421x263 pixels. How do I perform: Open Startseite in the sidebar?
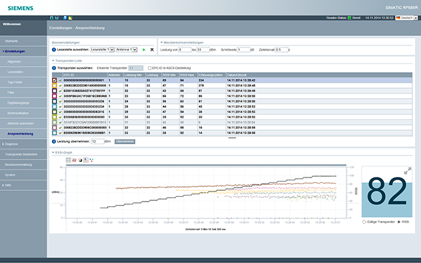[11, 41]
